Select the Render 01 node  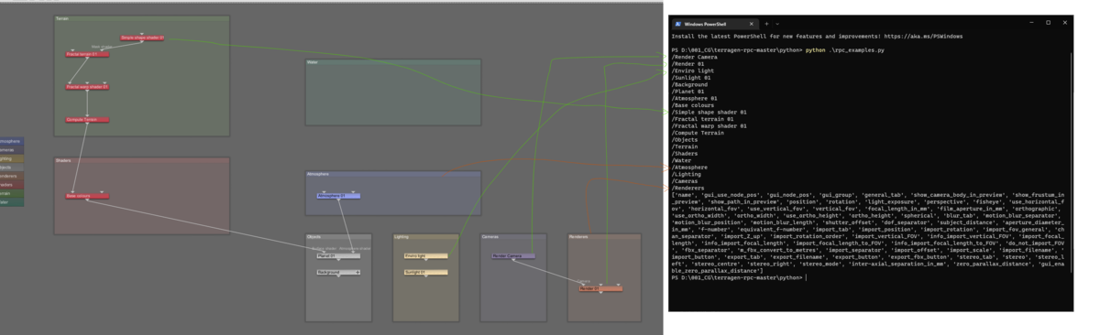click(600, 288)
